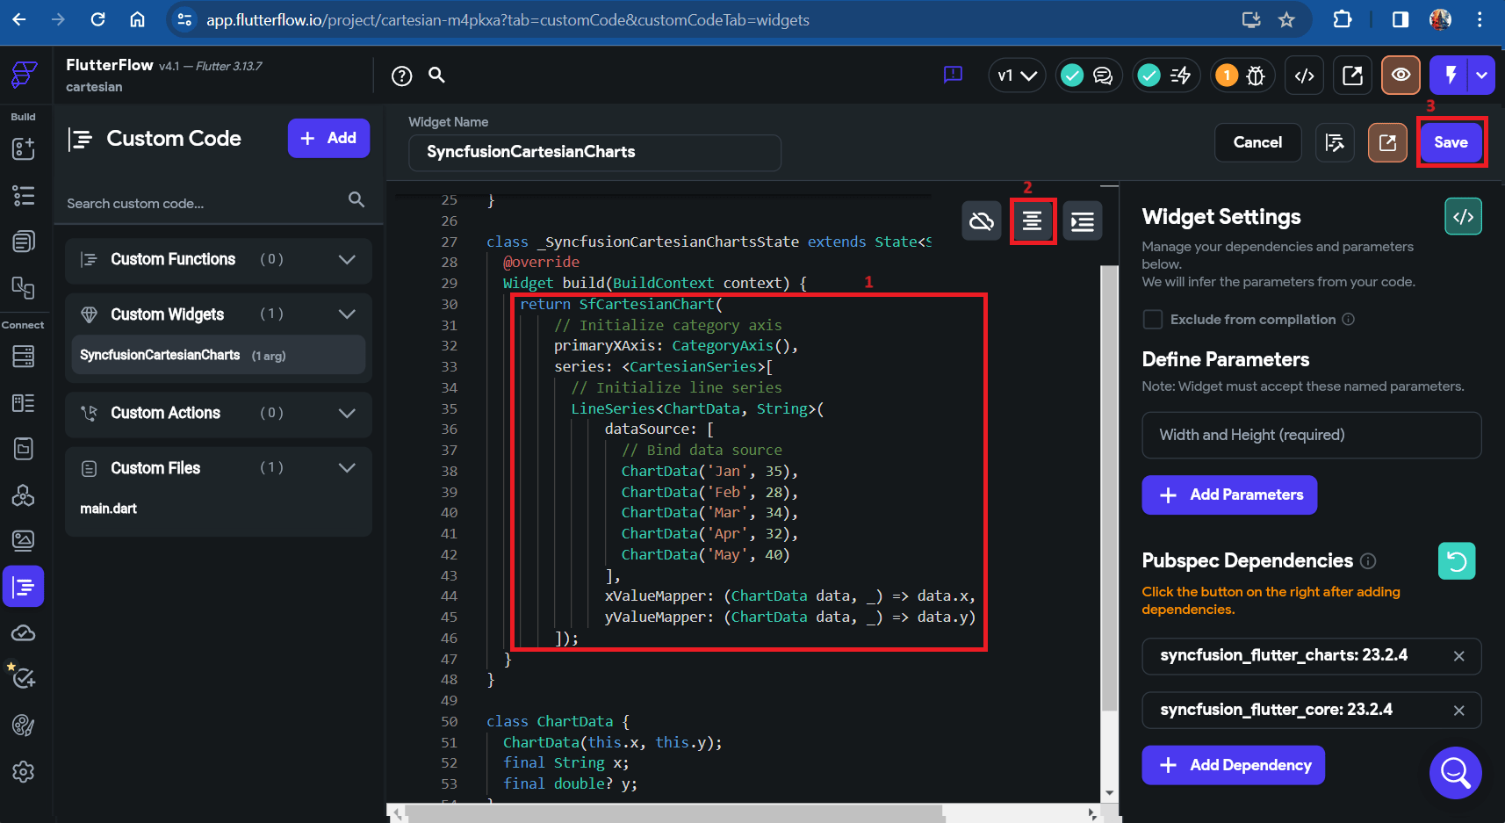Click the FlutterFlow logo

click(x=24, y=76)
